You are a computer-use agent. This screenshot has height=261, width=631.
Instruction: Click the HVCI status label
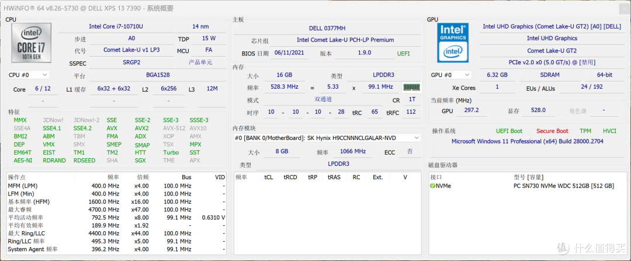[609, 131]
